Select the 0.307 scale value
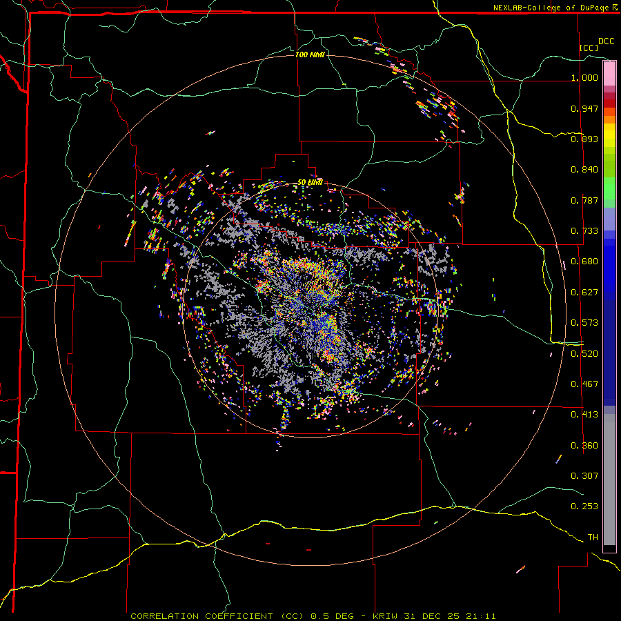 pos(584,476)
